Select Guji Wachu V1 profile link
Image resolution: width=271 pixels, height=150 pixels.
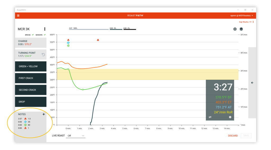[x=245, y=22]
